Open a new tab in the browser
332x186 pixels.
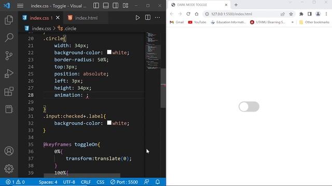236,5
